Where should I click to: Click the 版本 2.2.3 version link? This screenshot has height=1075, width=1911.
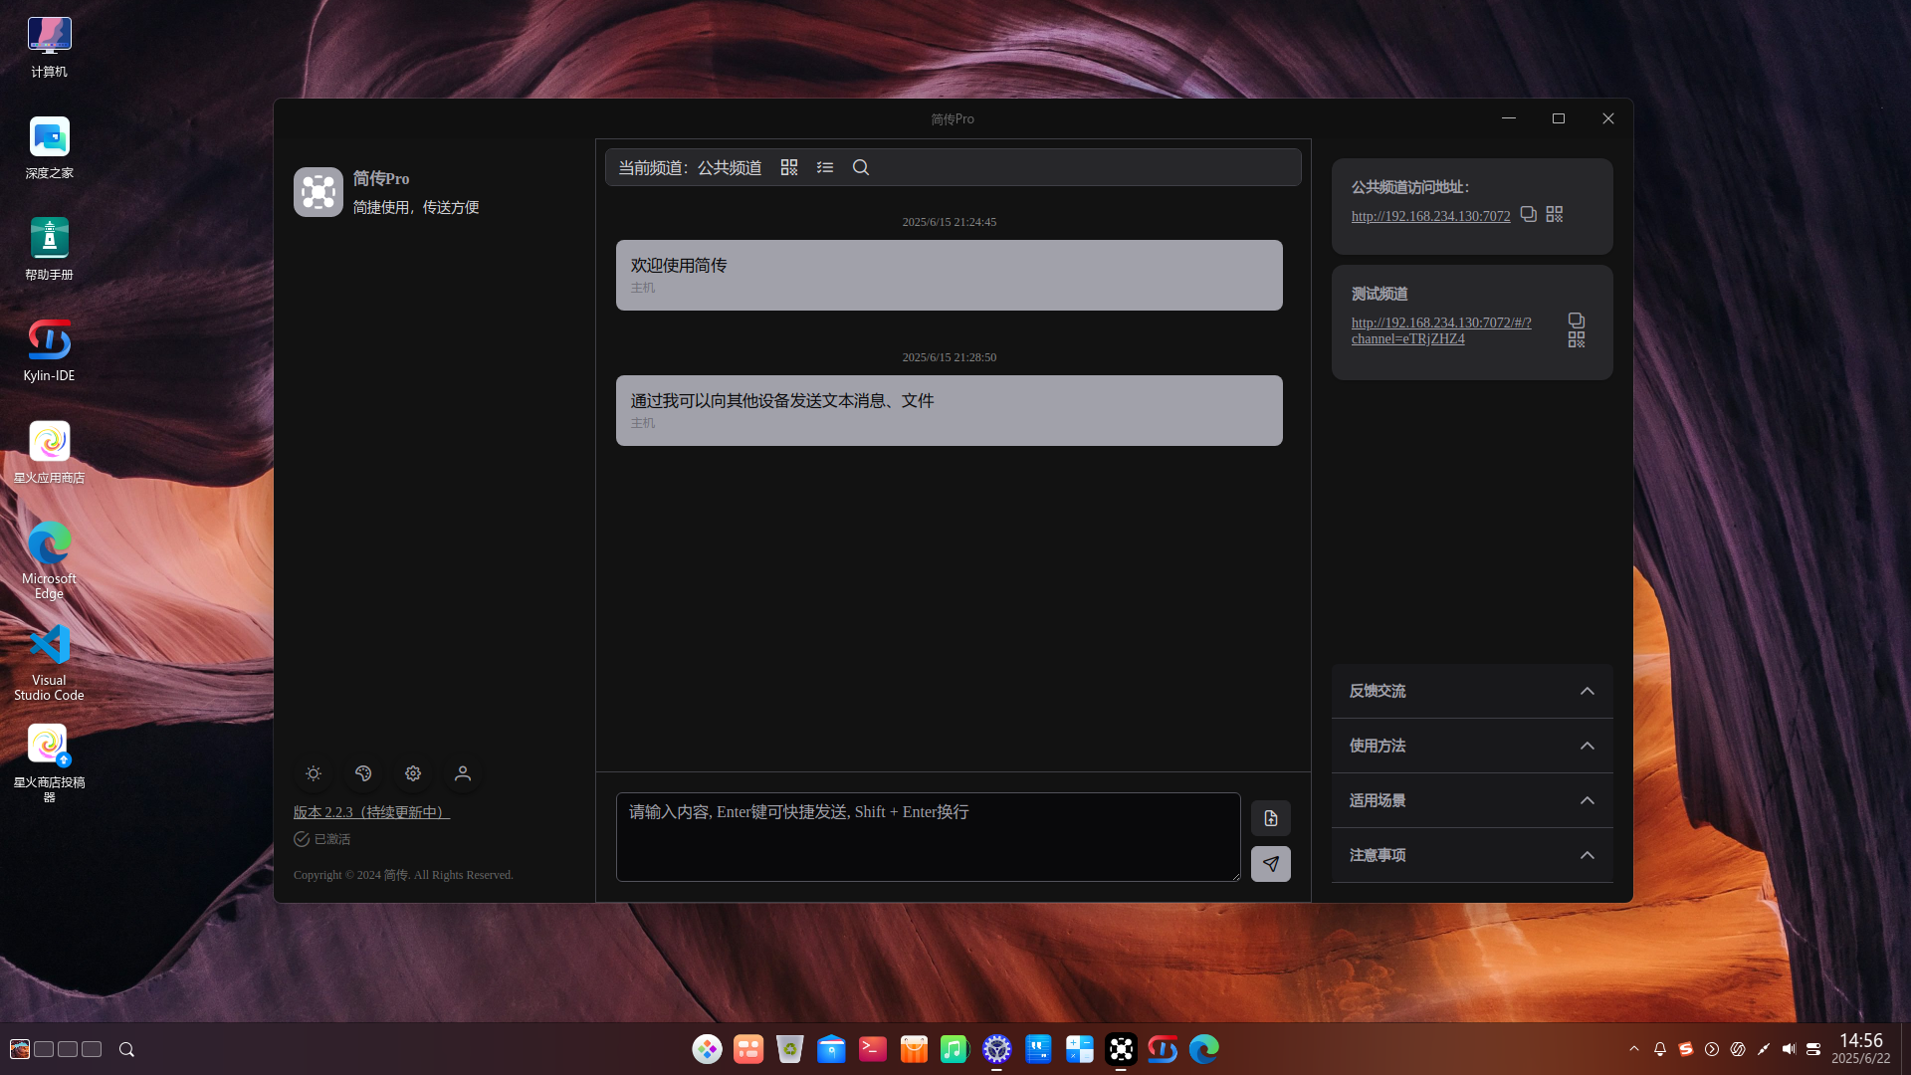click(371, 812)
